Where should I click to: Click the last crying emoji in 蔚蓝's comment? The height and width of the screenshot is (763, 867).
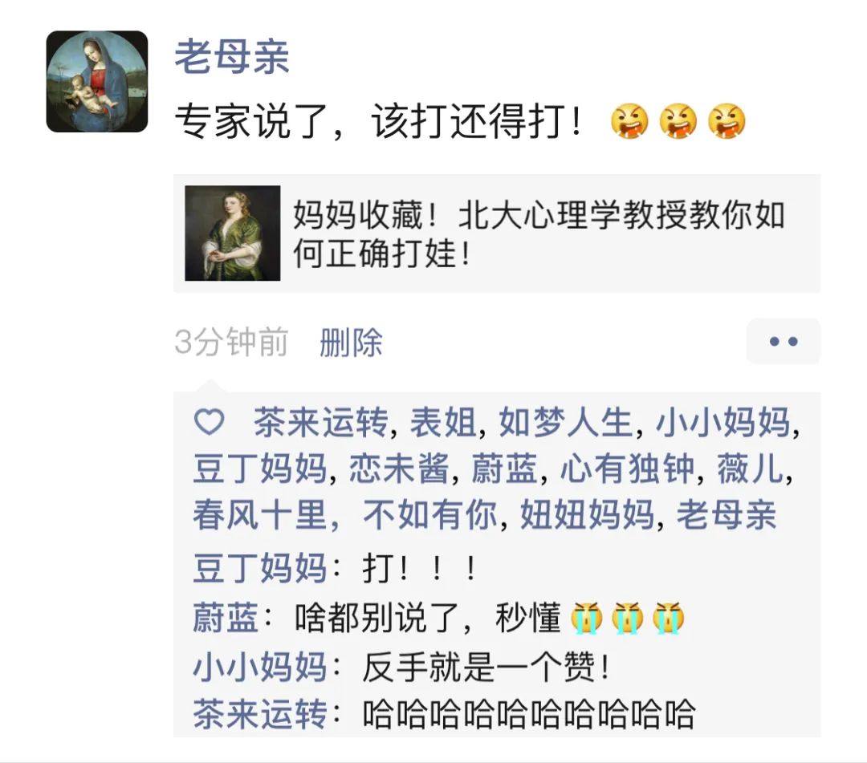(668, 617)
